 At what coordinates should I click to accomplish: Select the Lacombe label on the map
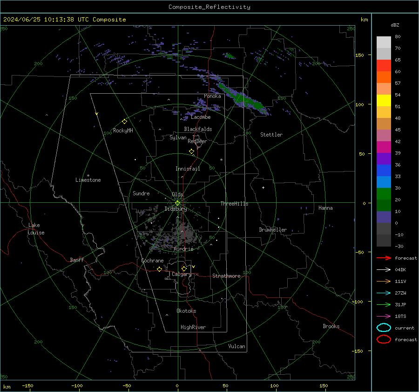click(x=201, y=117)
